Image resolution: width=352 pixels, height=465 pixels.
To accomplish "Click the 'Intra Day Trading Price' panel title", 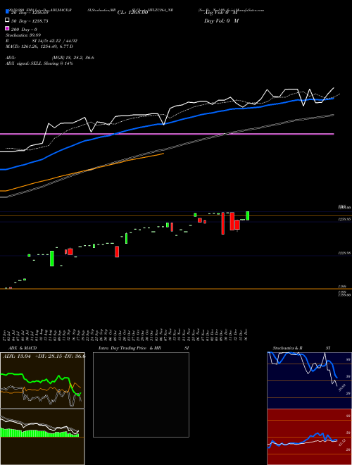I will 122,348.
